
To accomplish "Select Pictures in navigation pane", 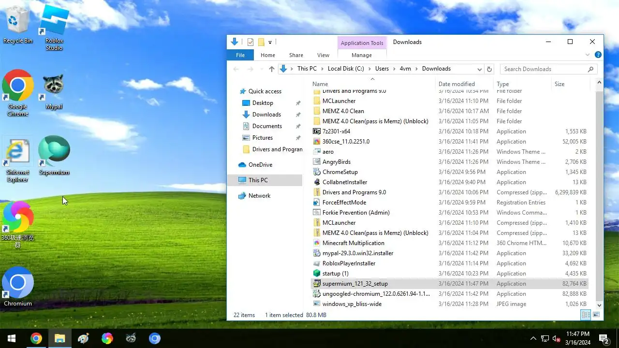I will coord(263,138).
